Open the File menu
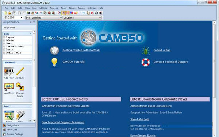This screenshot has width=219, height=137. [x=7, y=8]
